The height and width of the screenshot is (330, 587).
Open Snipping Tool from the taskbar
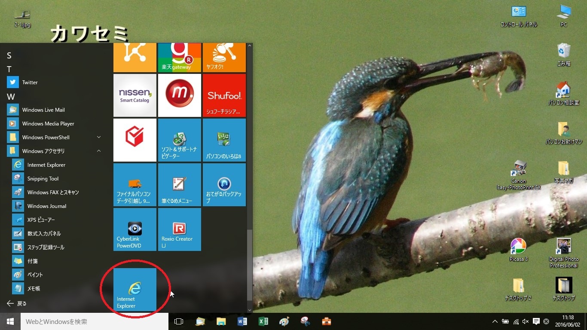tap(306, 321)
